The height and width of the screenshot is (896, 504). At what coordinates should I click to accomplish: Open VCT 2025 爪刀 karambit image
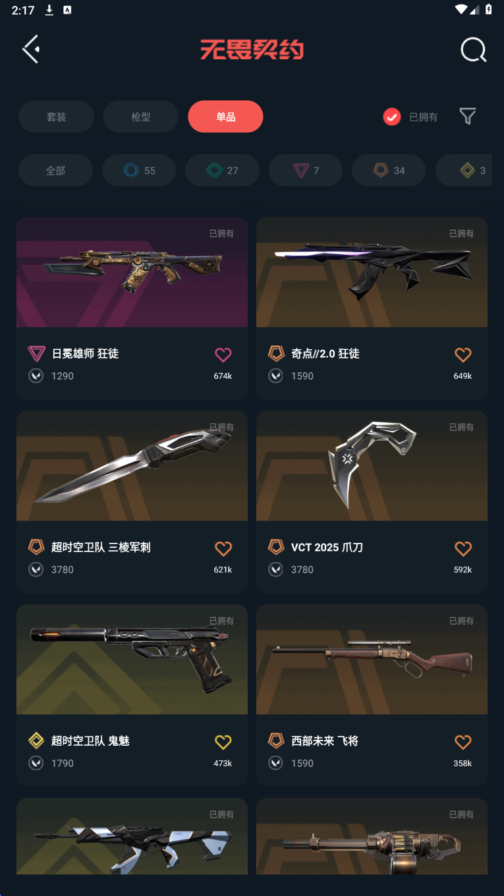(x=372, y=466)
